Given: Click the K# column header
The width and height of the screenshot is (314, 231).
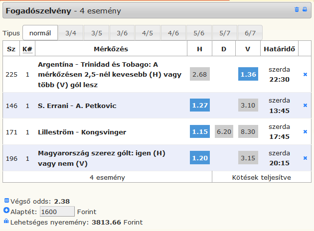Looking at the screenshot, I should tap(27, 49).
